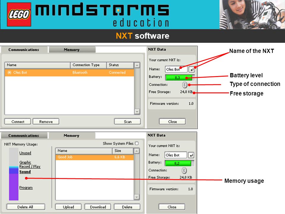Click the up arrow of the device list scrollbar
The height and width of the screenshot is (214, 285).
137,65
